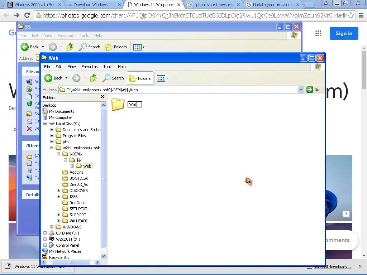
Task: Select SETUPTXT folder in tree
Action: coord(78,209)
